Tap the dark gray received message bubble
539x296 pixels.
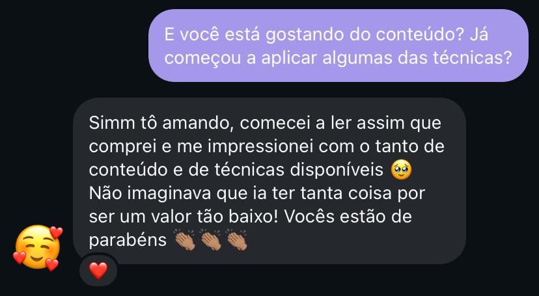click(x=269, y=181)
